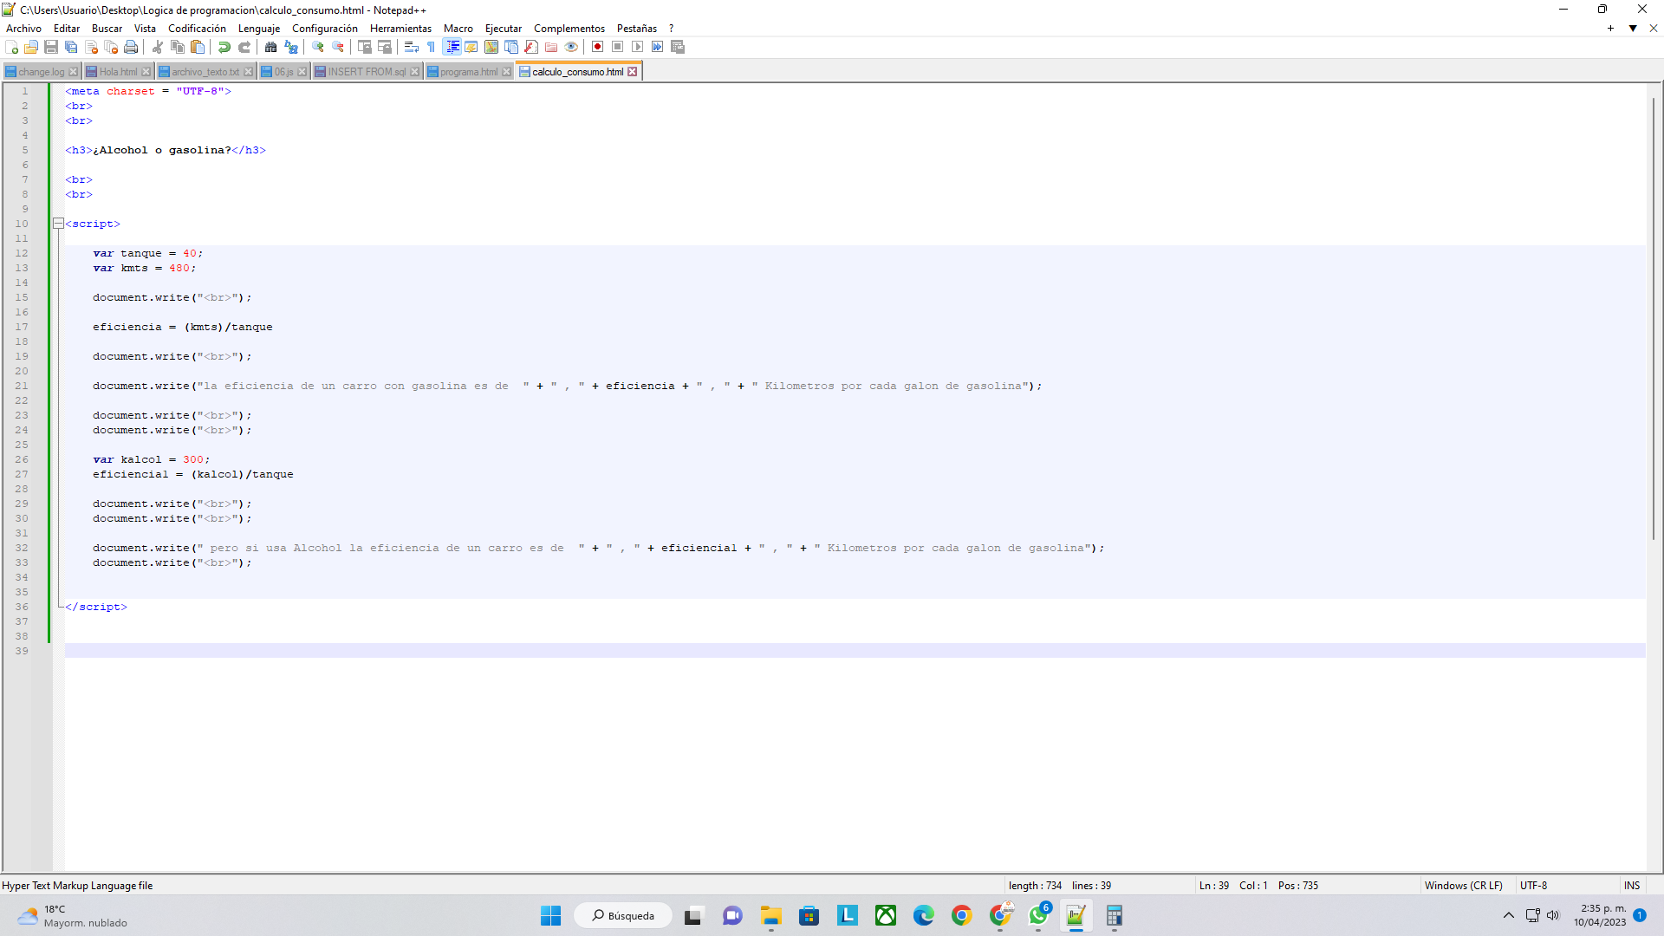Zoom out using magnifier minus icon

(x=338, y=47)
